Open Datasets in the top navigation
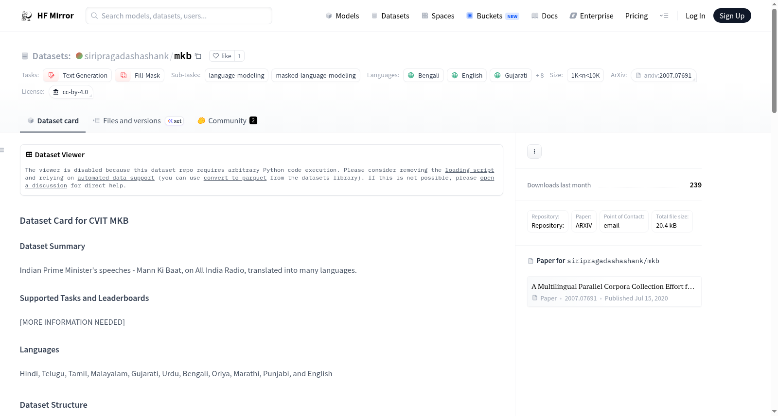The image size is (778, 416). [x=390, y=16]
